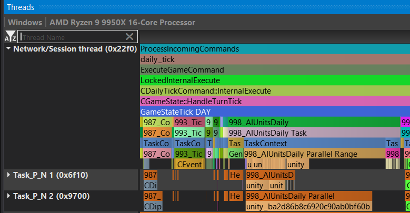Image resolution: width=410 pixels, height=213 pixels.
Task: Select the GameStateTick DAY blue bar
Action: pyautogui.click(x=275, y=111)
